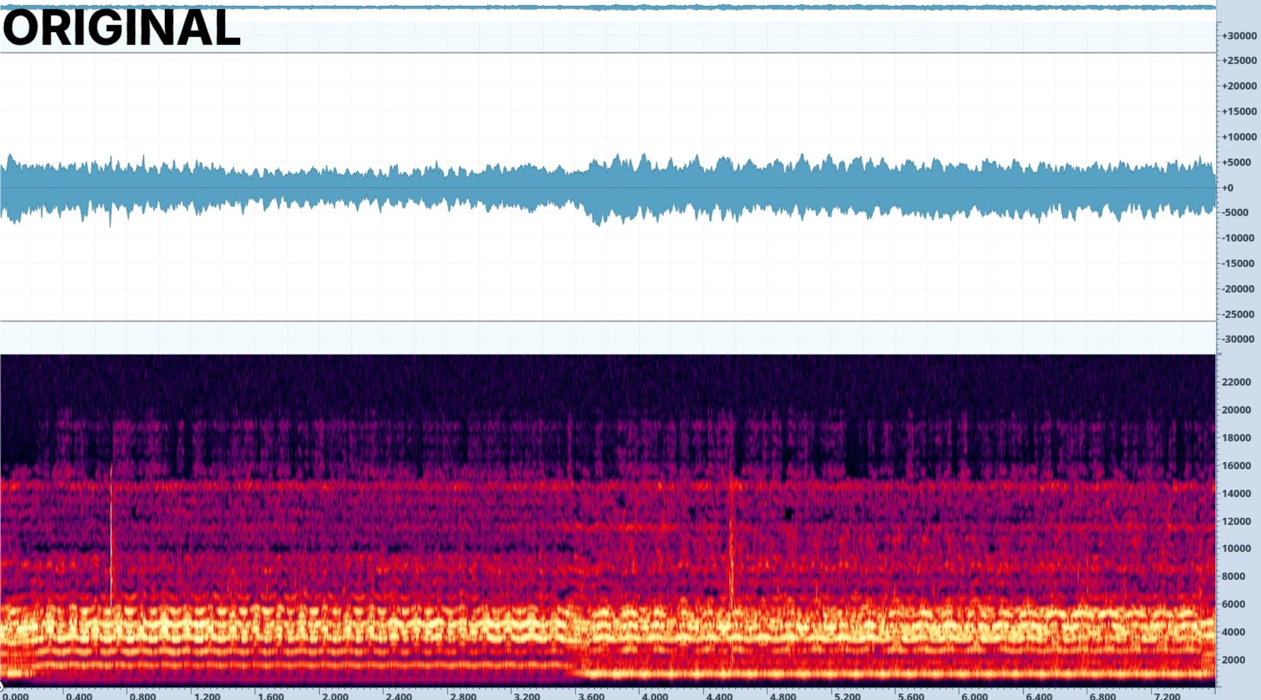Click the white vertical spike in the spectrogram
This screenshot has width=1261, height=700.
pyautogui.click(x=111, y=536)
